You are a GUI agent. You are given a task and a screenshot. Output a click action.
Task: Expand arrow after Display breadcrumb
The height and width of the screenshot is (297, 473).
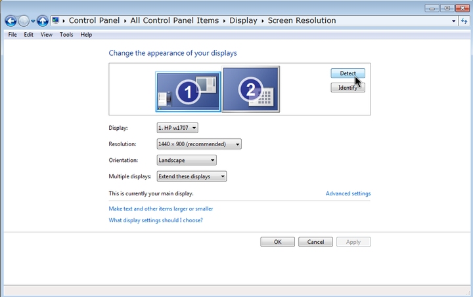click(263, 21)
